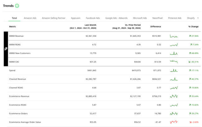Click the Difference column header
The height and width of the screenshot is (127, 202).
(156, 27)
